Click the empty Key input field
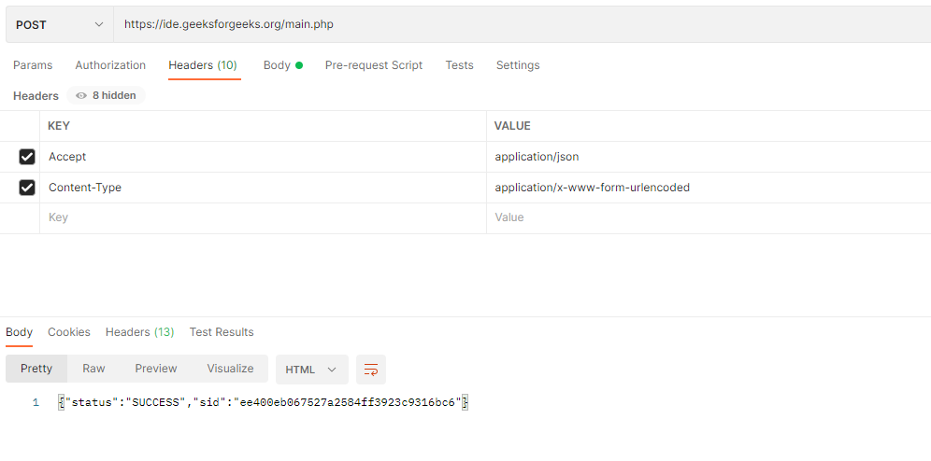 (x=263, y=217)
